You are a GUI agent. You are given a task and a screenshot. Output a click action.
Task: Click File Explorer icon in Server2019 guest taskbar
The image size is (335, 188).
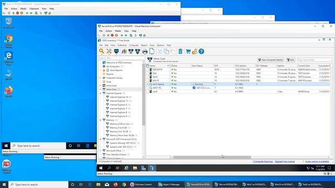(x=135, y=168)
